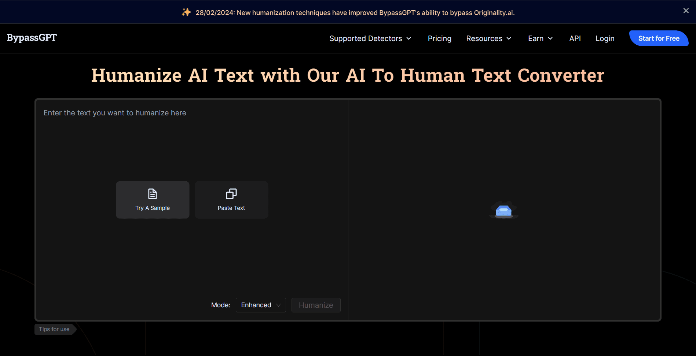The width and height of the screenshot is (696, 356).
Task: Click the sparkle icon in announcement banner
Action: [186, 12]
